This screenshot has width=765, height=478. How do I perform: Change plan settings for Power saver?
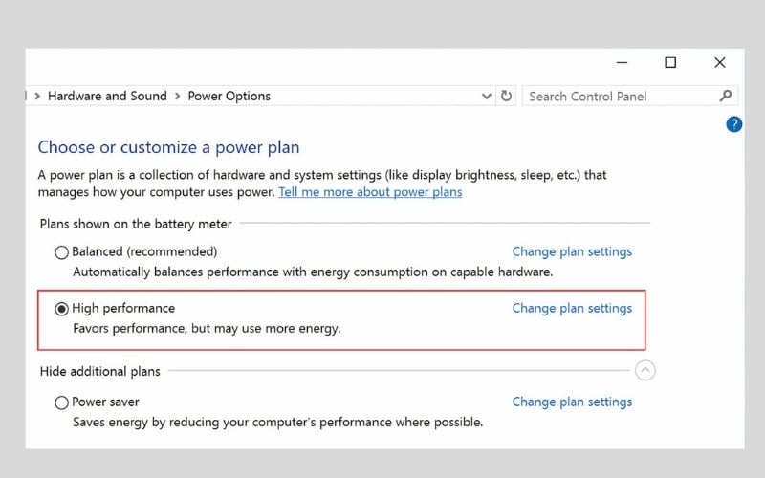tap(572, 402)
